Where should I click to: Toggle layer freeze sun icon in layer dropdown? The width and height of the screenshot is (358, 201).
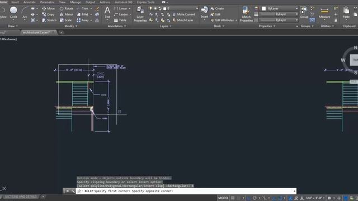(x=156, y=8)
